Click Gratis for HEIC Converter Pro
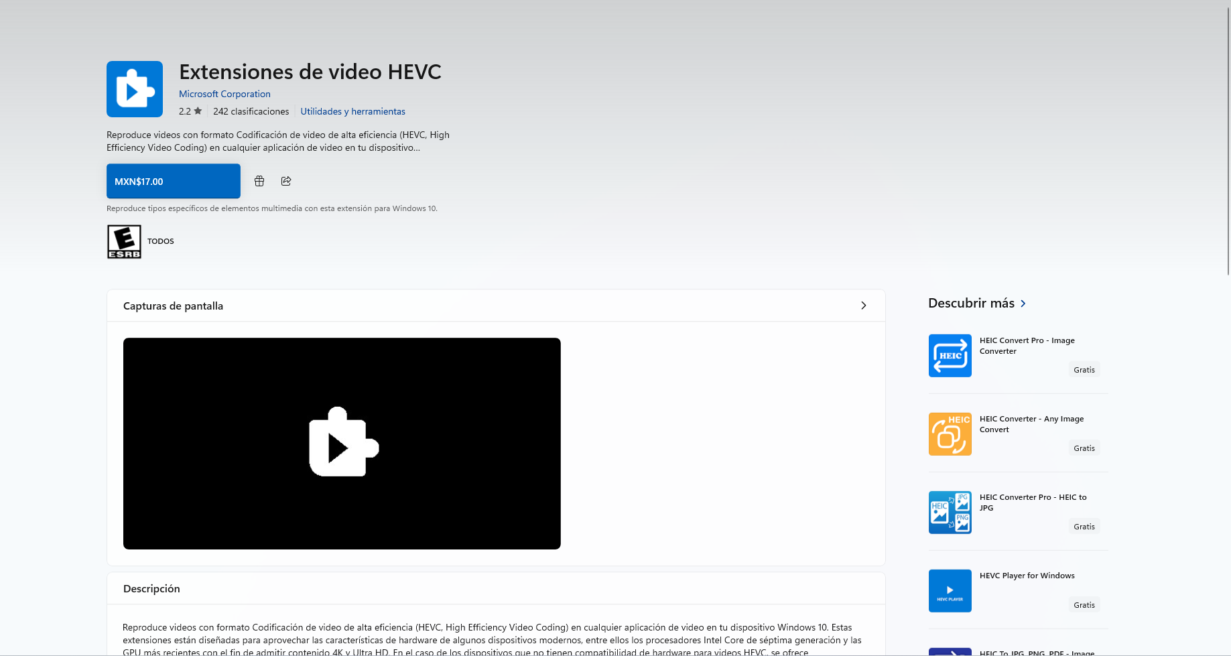 [x=1084, y=527]
